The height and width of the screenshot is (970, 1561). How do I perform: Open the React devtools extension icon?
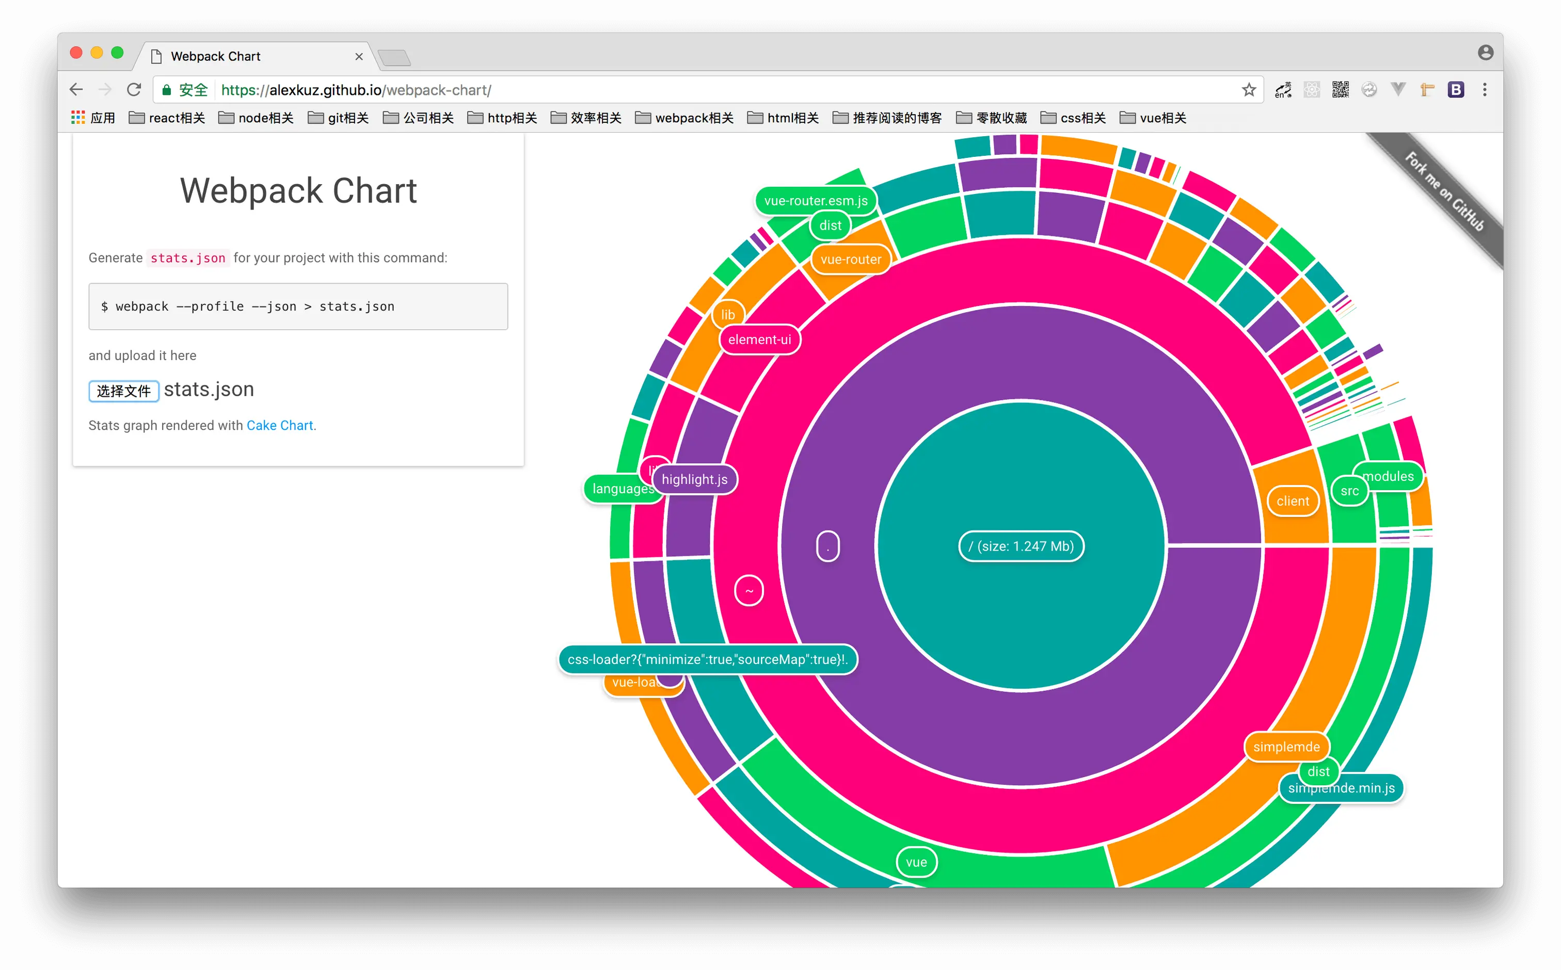coord(1311,90)
